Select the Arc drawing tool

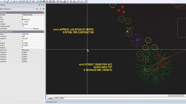pos(30,1)
